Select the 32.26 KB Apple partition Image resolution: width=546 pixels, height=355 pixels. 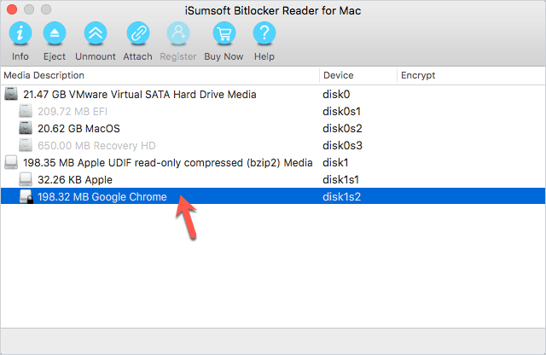click(273, 180)
